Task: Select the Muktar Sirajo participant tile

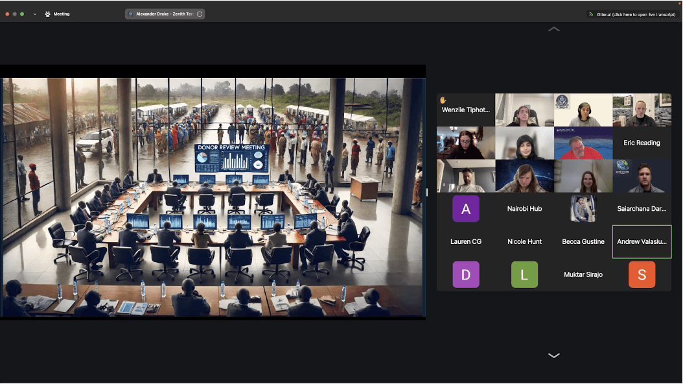Action: [x=583, y=274]
